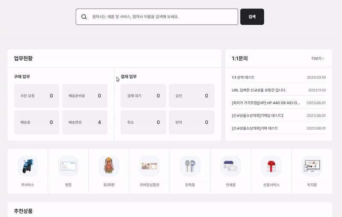Screen dimensions: 342x217
Task: Select the 모바일상품권 voucher icon
Action: click(150, 166)
